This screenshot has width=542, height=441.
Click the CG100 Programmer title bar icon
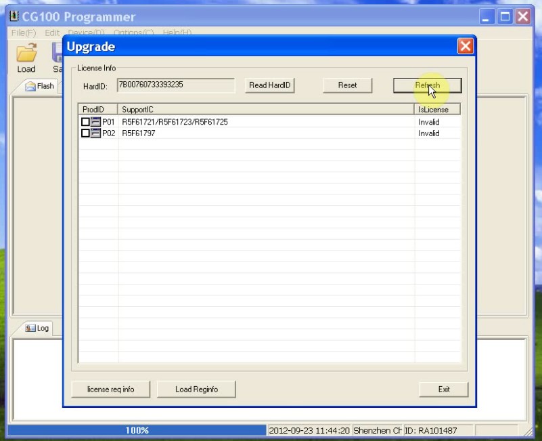tap(14, 16)
